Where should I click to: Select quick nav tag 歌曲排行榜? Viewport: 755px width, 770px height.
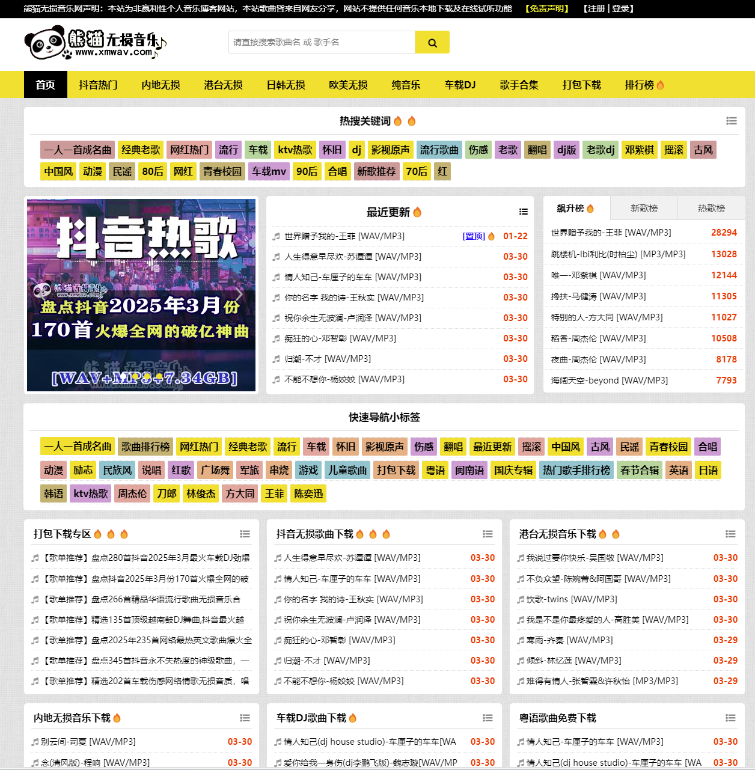[145, 447]
